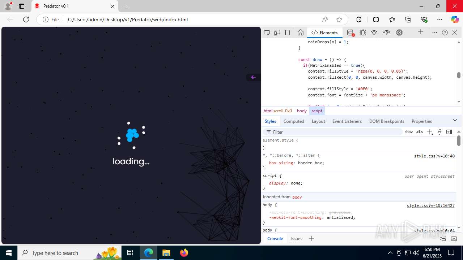Open the Favorites list icon

coord(392,19)
